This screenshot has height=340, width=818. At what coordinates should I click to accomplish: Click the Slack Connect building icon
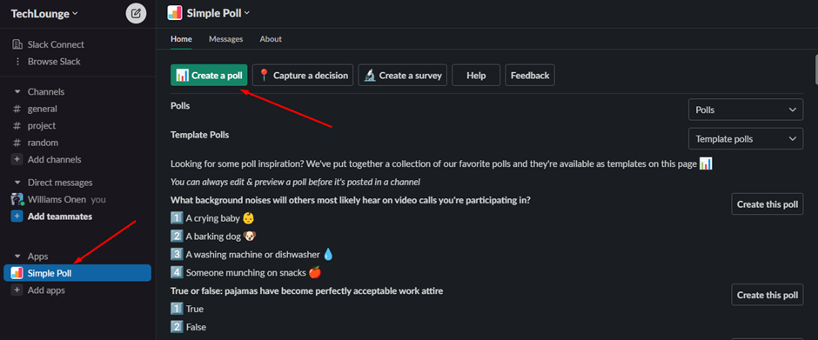click(17, 44)
